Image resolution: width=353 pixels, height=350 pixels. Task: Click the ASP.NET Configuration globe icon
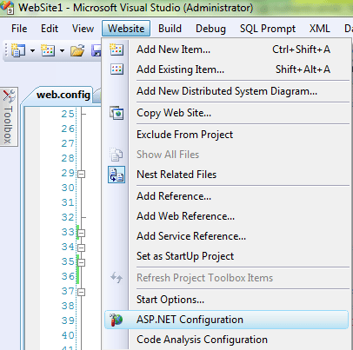(x=117, y=320)
